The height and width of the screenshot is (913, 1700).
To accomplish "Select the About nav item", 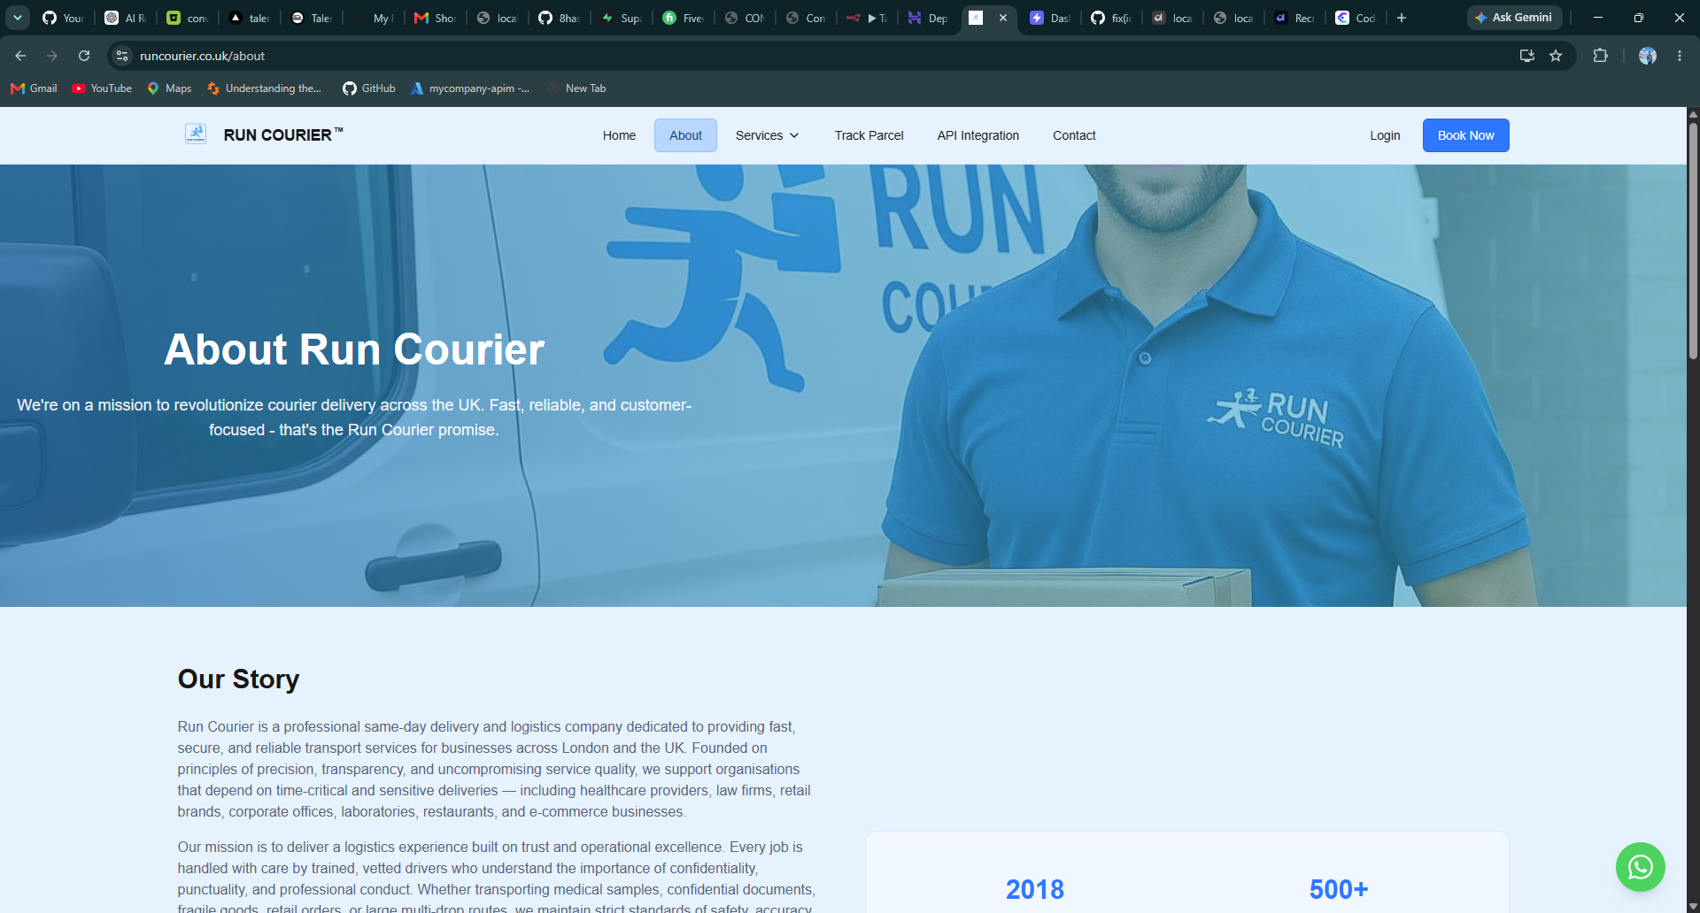I will [x=685, y=135].
